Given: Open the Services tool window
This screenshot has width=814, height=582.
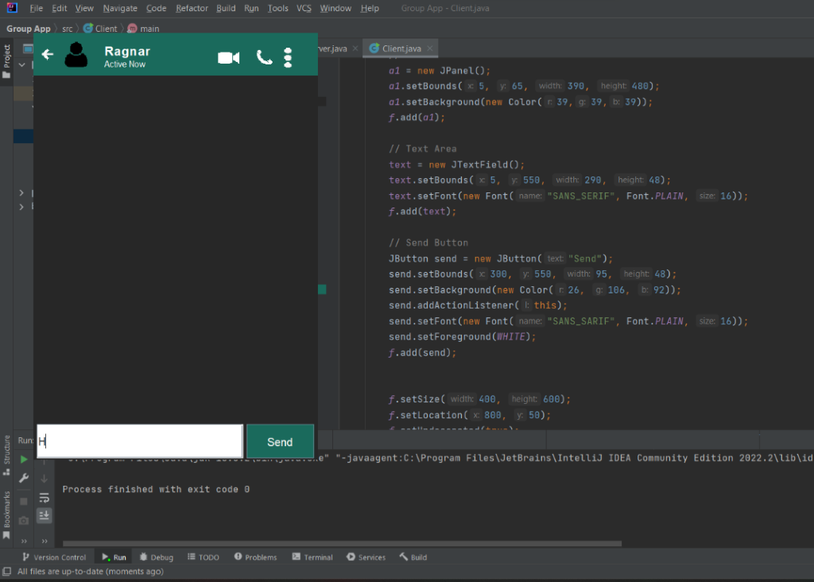Looking at the screenshot, I should point(366,557).
